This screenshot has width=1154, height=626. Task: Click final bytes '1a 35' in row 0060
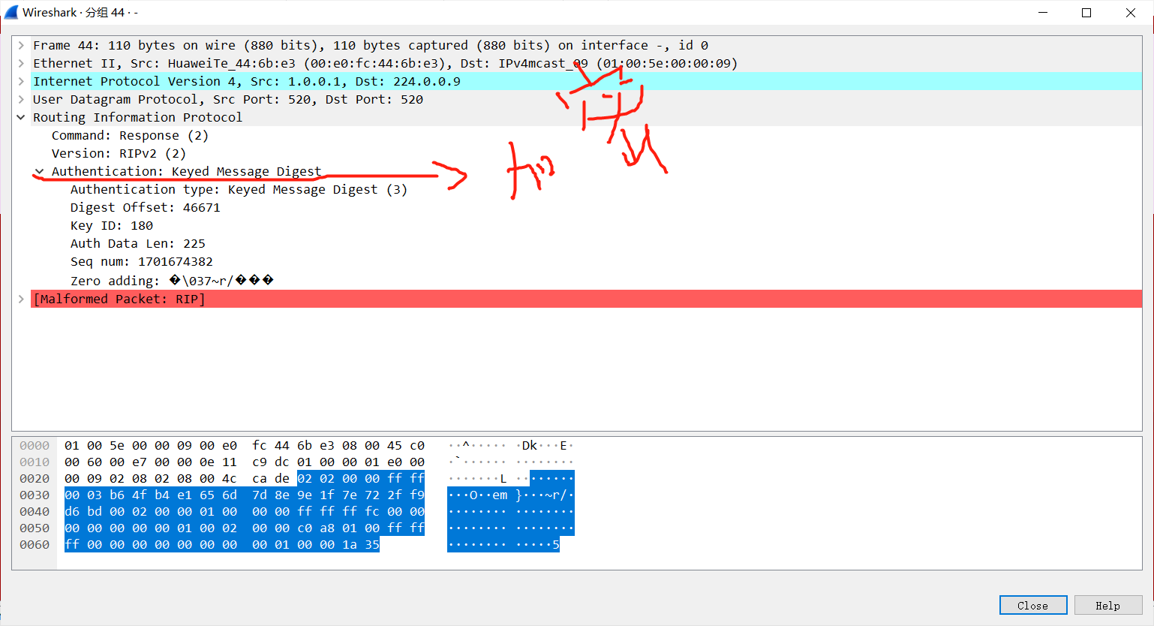pos(361,545)
